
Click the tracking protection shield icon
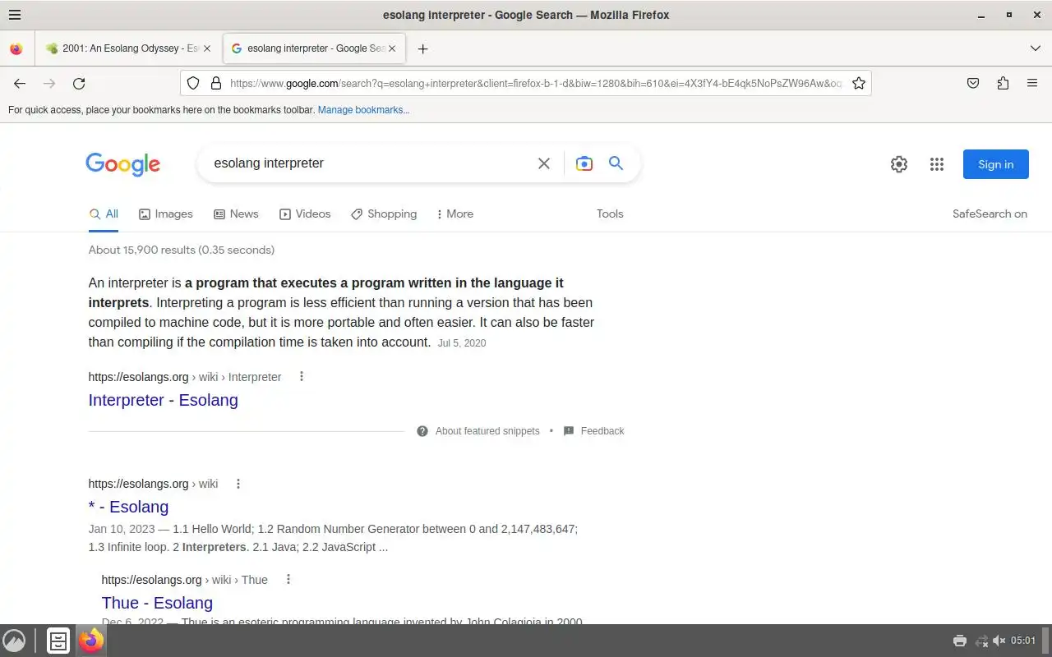click(x=193, y=83)
